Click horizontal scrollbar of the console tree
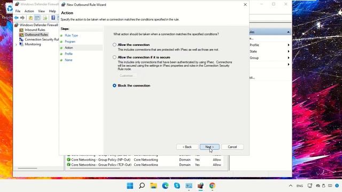342x192 pixels. (x=27, y=169)
